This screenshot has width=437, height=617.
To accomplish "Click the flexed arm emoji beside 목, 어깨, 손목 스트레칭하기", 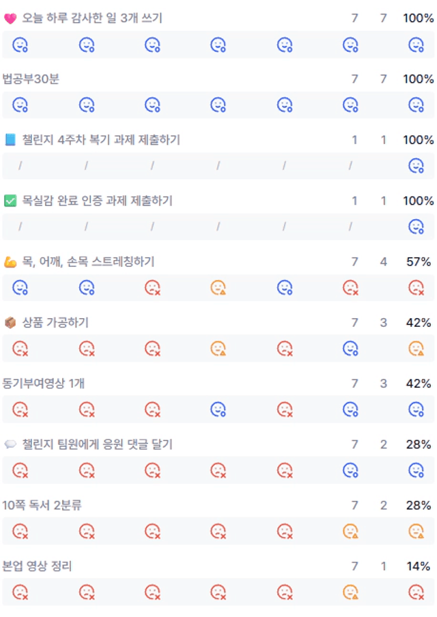I will [x=10, y=261].
